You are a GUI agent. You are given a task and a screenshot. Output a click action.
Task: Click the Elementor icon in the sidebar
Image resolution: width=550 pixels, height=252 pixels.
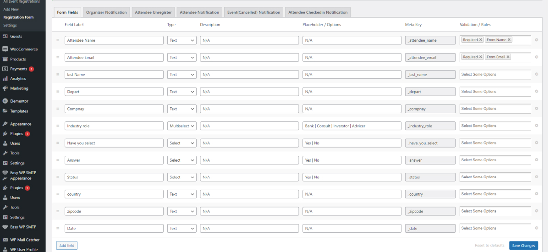pyautogui.click(x=5, y=101)
